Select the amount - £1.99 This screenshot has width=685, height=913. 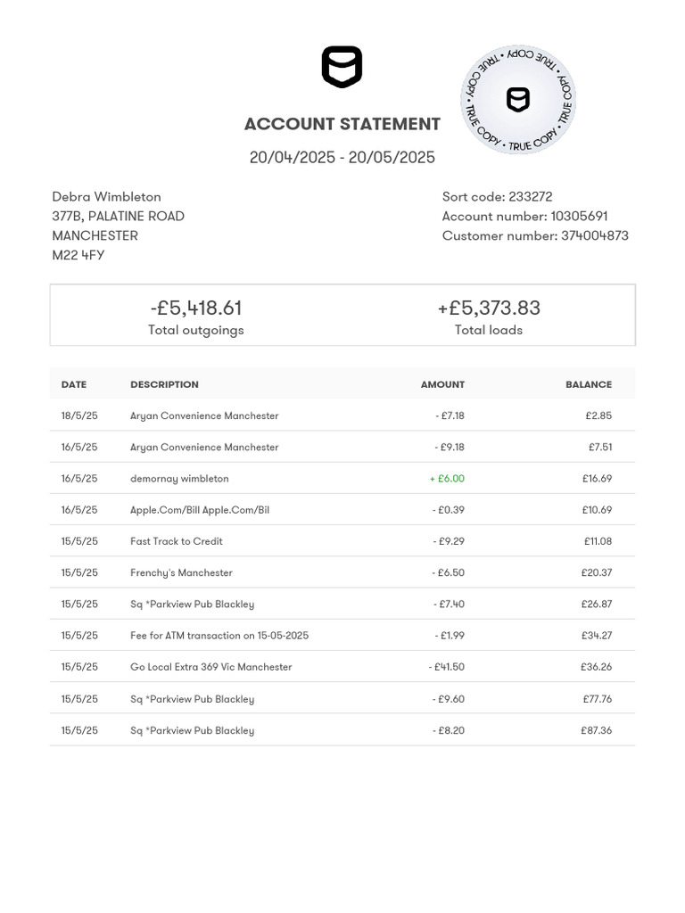tap(450, 636)
